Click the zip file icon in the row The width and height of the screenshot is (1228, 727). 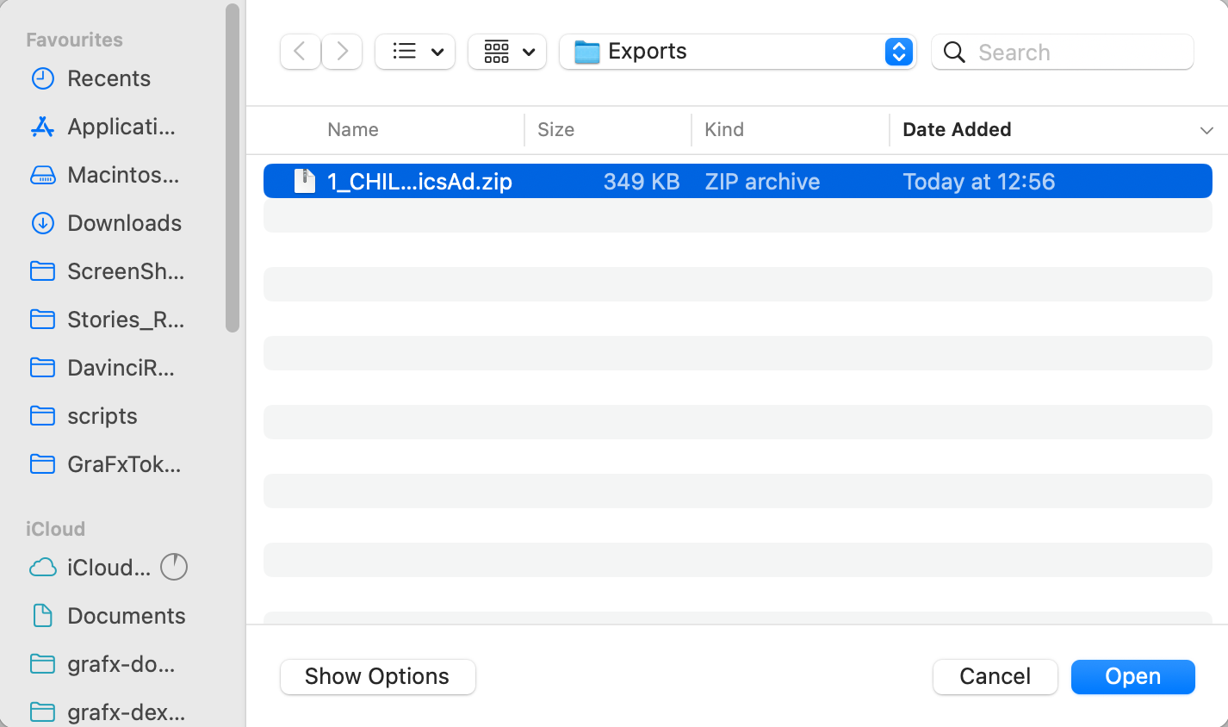pyautogui.click(x=304, y=181)
